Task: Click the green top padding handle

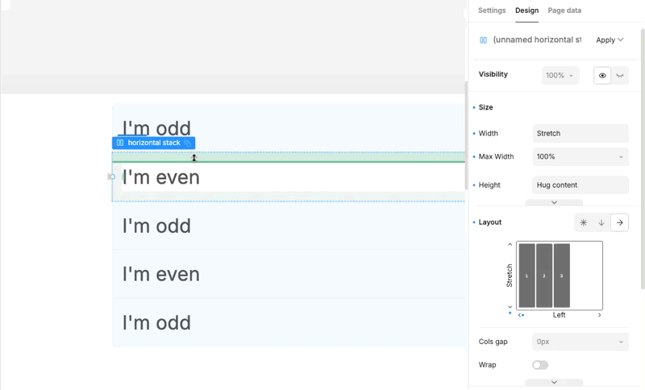Action: [289, 157]
